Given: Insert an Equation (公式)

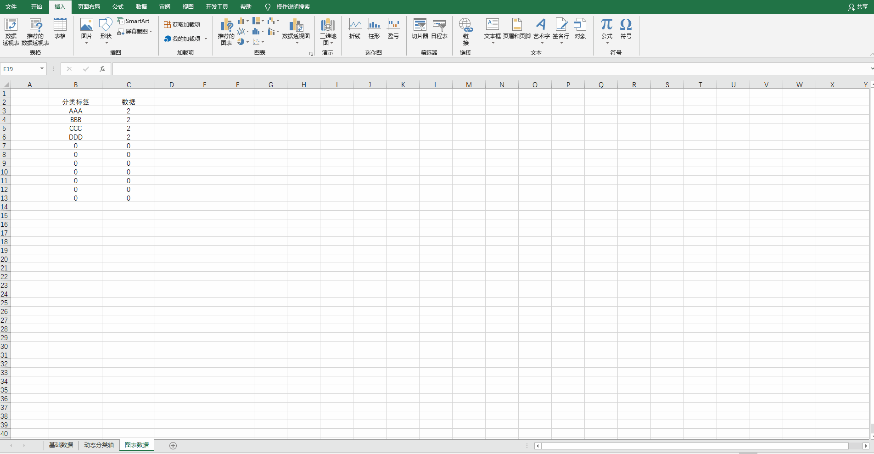Looking at the screenshot, I should point(607,31).
